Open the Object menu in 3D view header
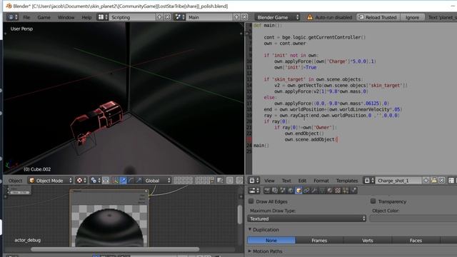This screenshot has width=457, height=257. tap(16, 181)
